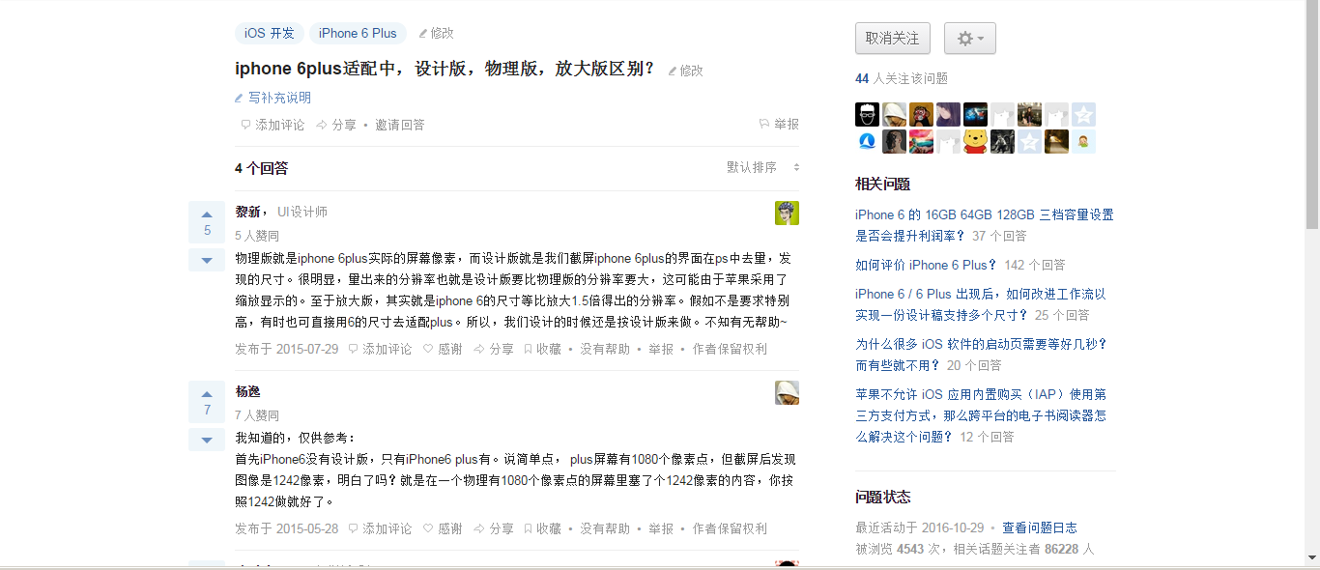The width and height of the screenshot is (1320, 570).
Task: Click the 举报 flag under the question
Action: pos(779,125)
